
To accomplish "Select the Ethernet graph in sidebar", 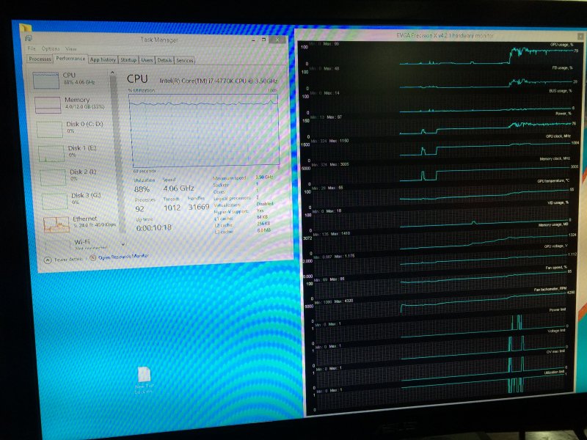I will click(x=56, y=224).
